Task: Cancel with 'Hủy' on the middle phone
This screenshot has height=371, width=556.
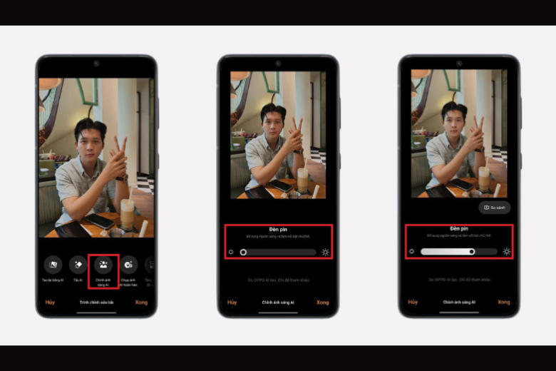Action: coord(232,302)
